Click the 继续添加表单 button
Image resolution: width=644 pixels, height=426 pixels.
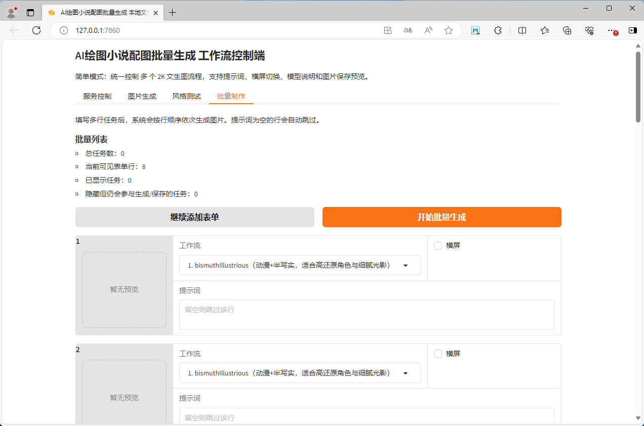194,217
